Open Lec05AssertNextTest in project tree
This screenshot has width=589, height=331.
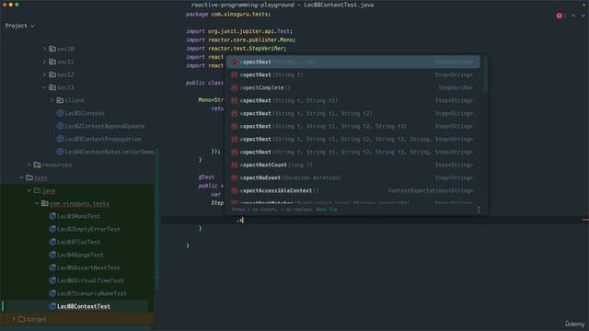pyautogui.click(x=88, y=268)
